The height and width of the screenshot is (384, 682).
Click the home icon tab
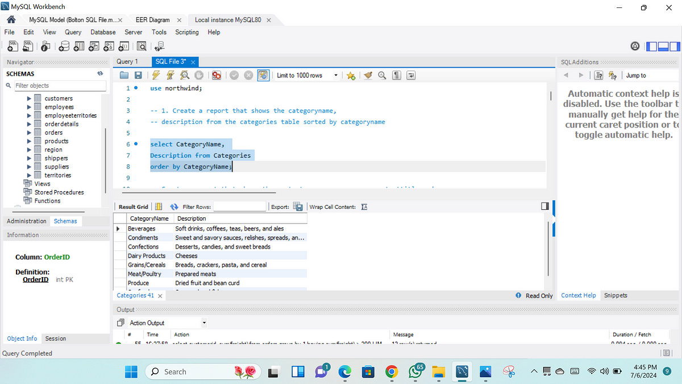11,20
